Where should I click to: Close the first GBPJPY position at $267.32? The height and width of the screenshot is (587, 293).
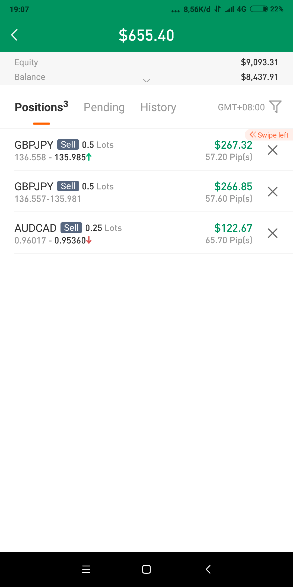click(272, 150)
